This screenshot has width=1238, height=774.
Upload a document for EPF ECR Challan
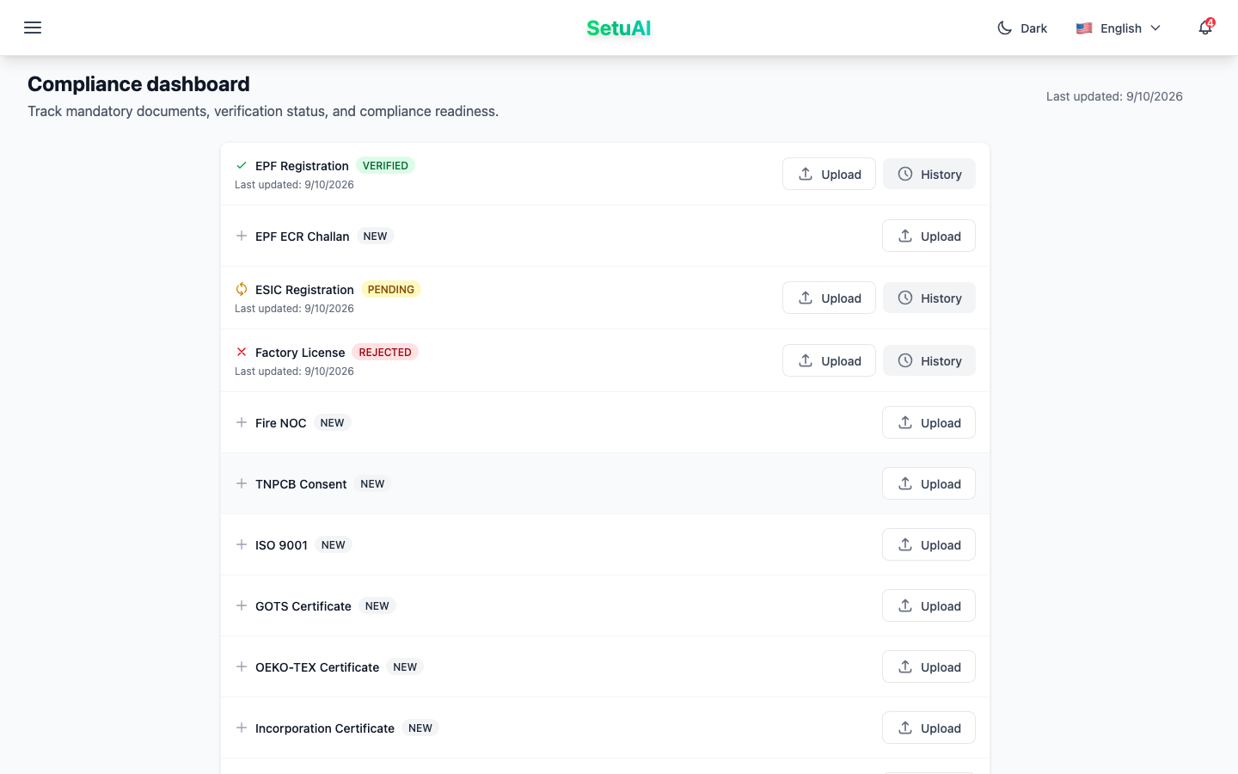[929, 236]
